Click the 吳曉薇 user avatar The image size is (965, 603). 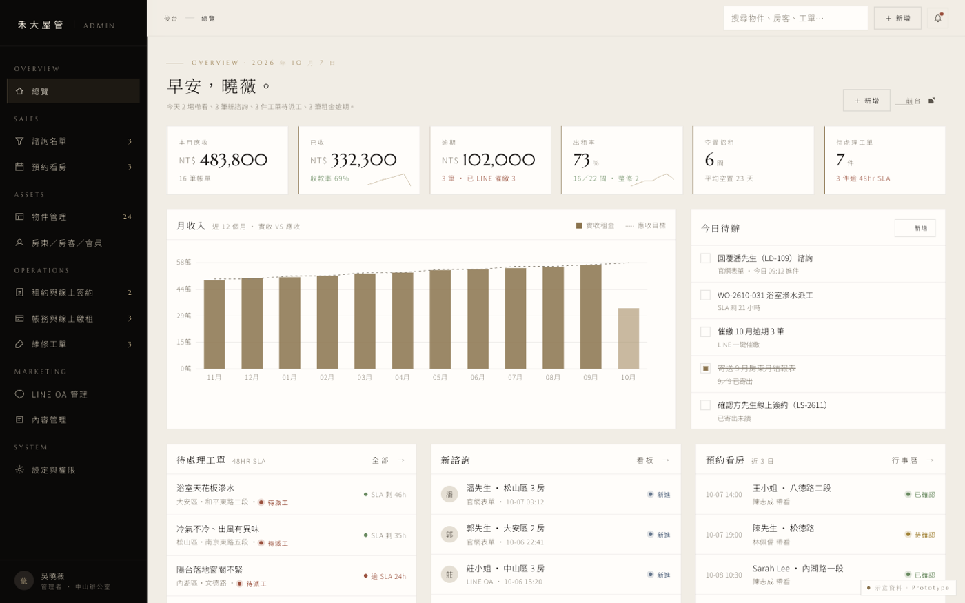click(23, 580)
